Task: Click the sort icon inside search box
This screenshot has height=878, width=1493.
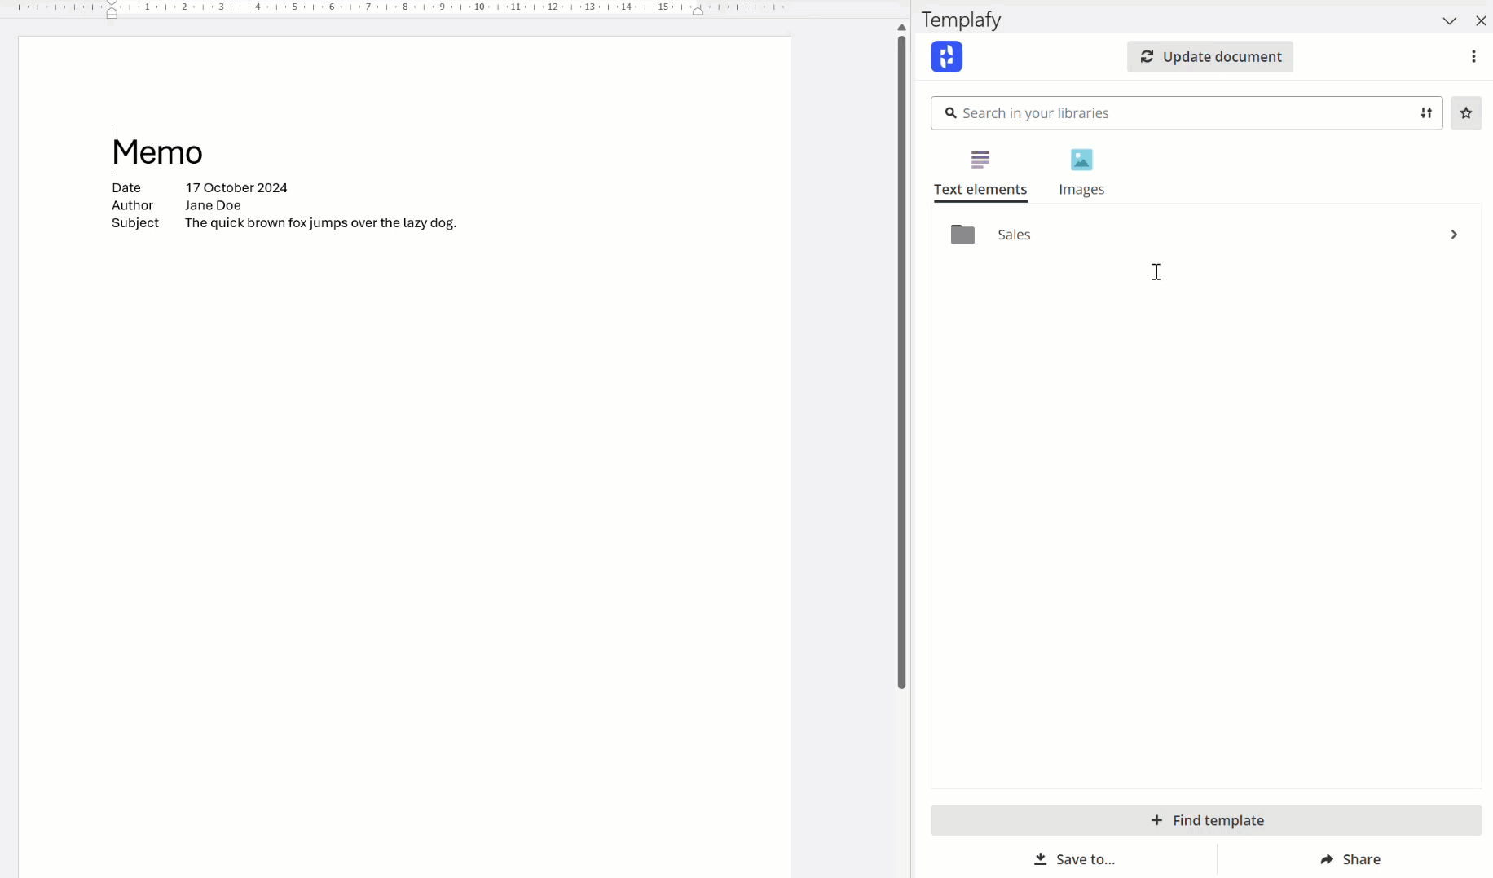Action: (1425, 113)
